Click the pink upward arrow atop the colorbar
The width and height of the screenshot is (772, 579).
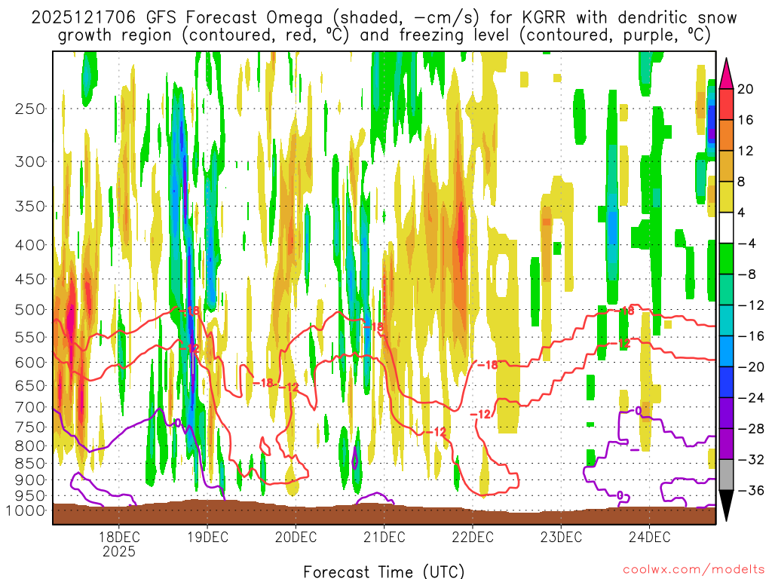click(728, 73)
